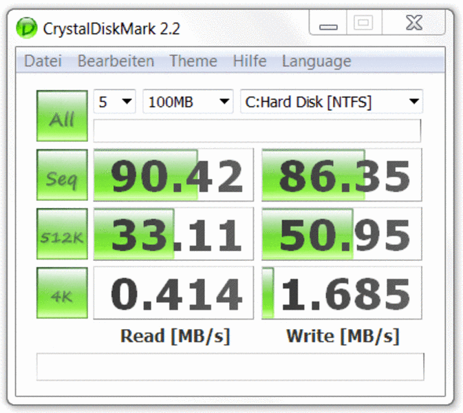Start the 512K benchmark test

(x=62, y=234)
